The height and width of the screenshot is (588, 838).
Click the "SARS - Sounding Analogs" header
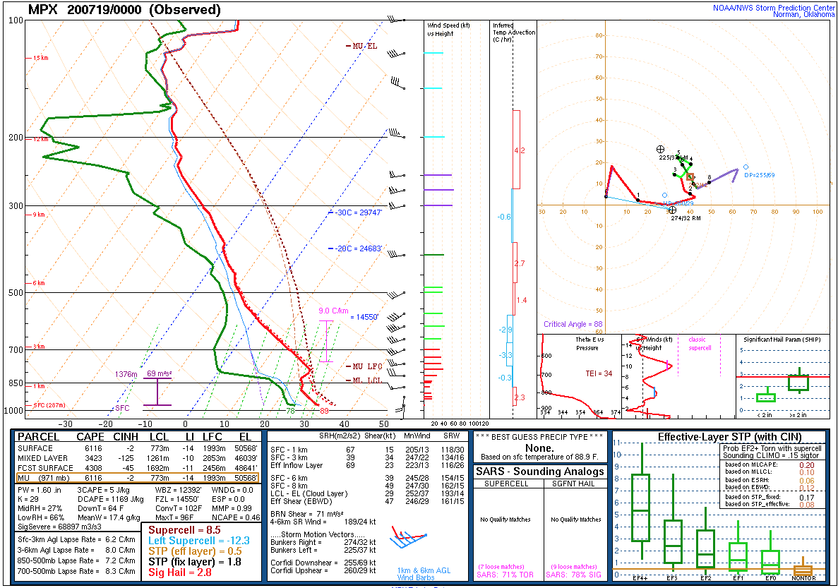(540, 472)
